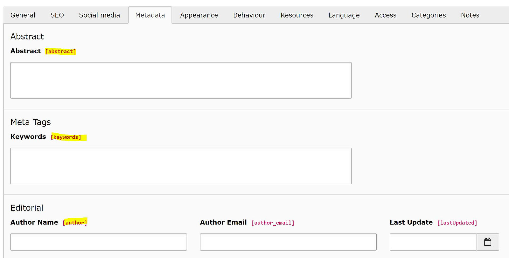
Task: Show the Resources tab
Action: pyautogui.click(x=297, y=15)
